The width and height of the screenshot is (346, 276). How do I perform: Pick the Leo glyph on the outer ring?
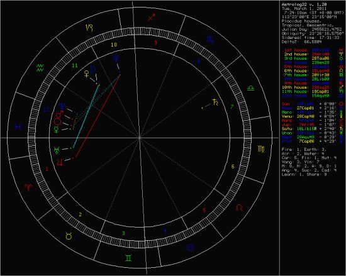pyautogui.click(x=239, y=207)
